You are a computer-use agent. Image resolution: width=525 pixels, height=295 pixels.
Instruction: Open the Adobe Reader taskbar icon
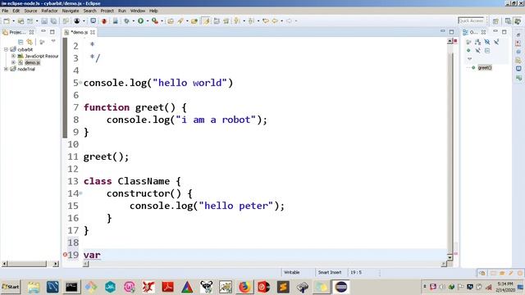click(167, 287)
